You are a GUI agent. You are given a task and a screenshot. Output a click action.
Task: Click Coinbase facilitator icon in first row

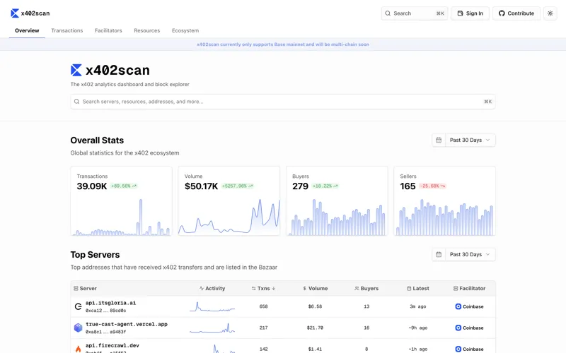[458, 306]
